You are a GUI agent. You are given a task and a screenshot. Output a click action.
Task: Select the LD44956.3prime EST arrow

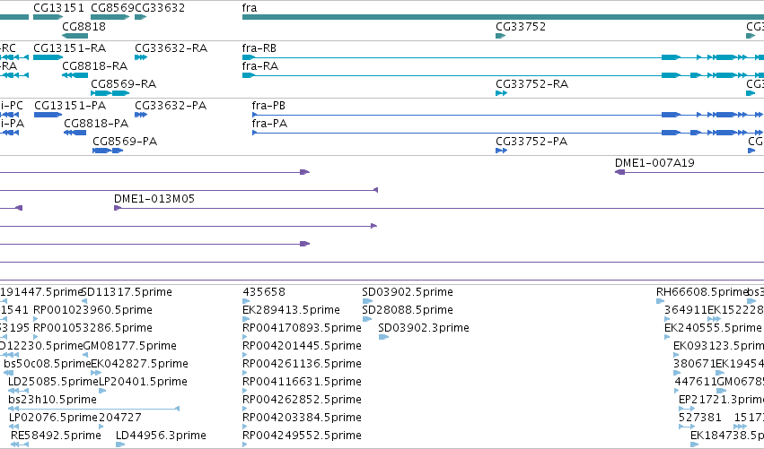tap(120, 445)
